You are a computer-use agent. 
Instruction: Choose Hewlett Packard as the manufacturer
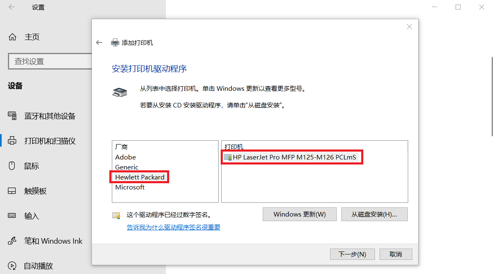tap(140, 177)
